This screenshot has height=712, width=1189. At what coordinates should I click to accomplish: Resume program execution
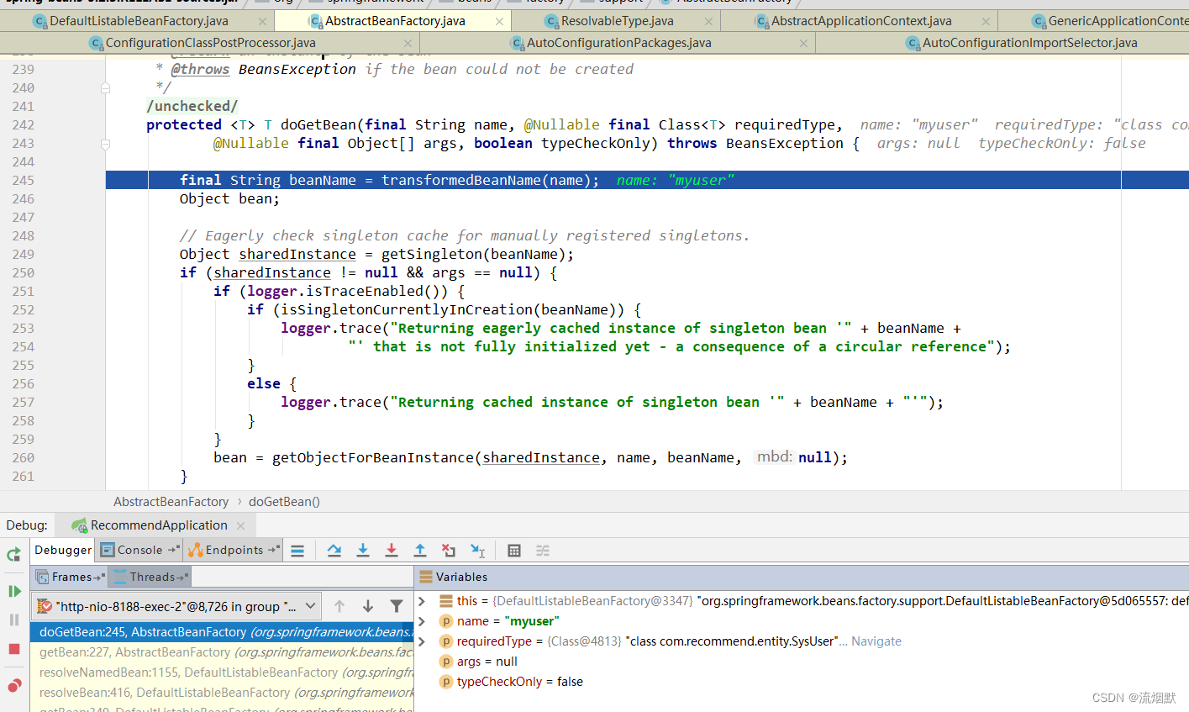click(14, 591)
